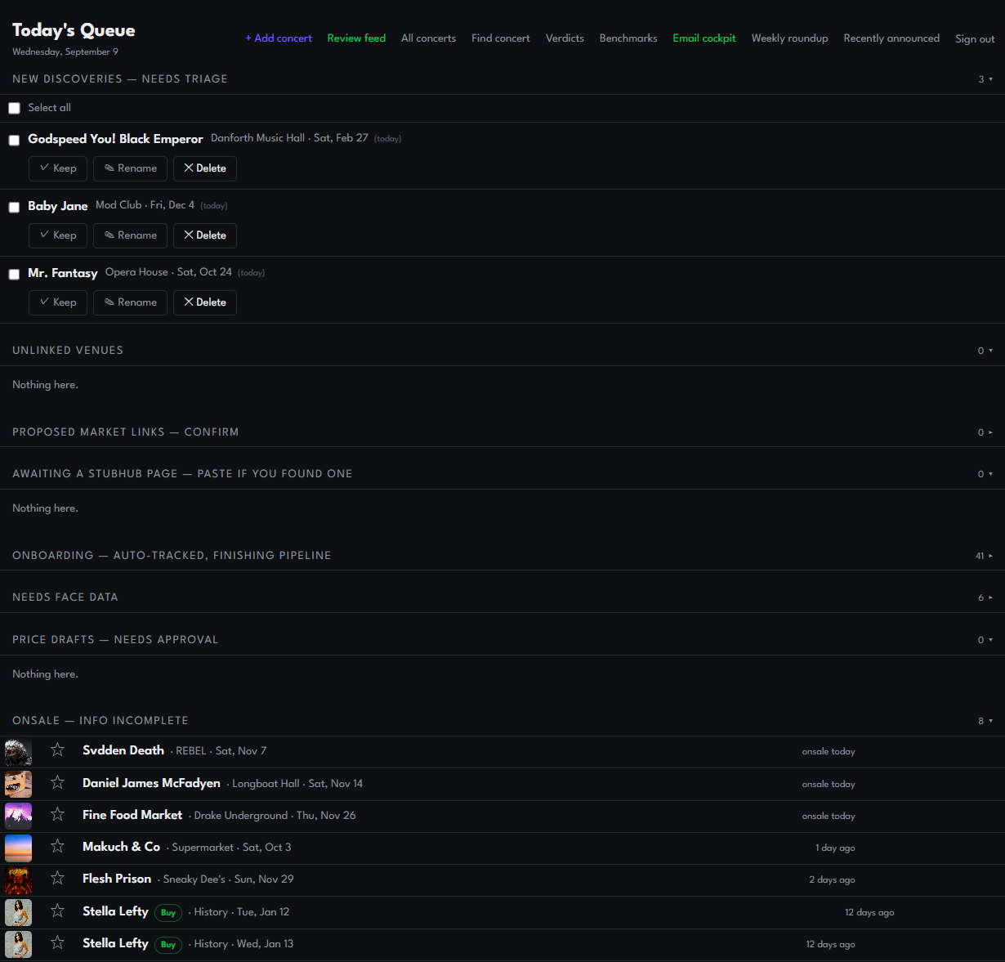Keep the Baby Jane discovery

(58, 235)
